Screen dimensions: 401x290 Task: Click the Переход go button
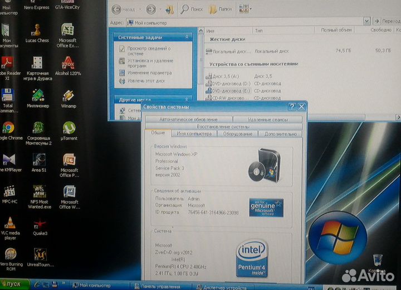pos(387,21)
